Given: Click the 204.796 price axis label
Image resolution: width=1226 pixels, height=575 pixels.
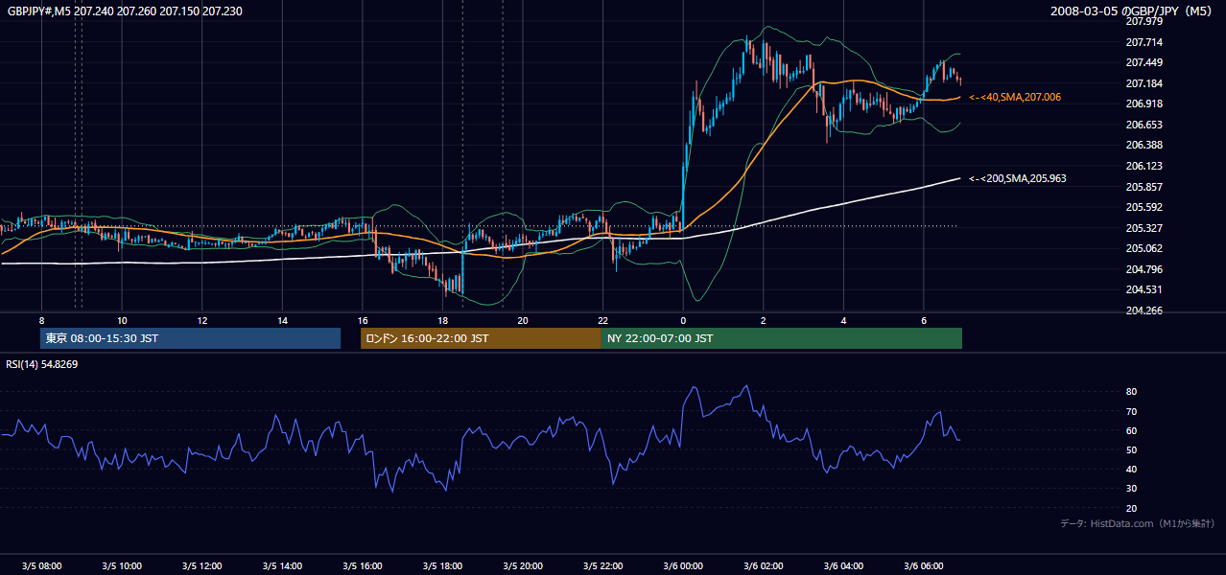Looking at the screenshot, I should pyautogui.click(x=1143, y=269).
